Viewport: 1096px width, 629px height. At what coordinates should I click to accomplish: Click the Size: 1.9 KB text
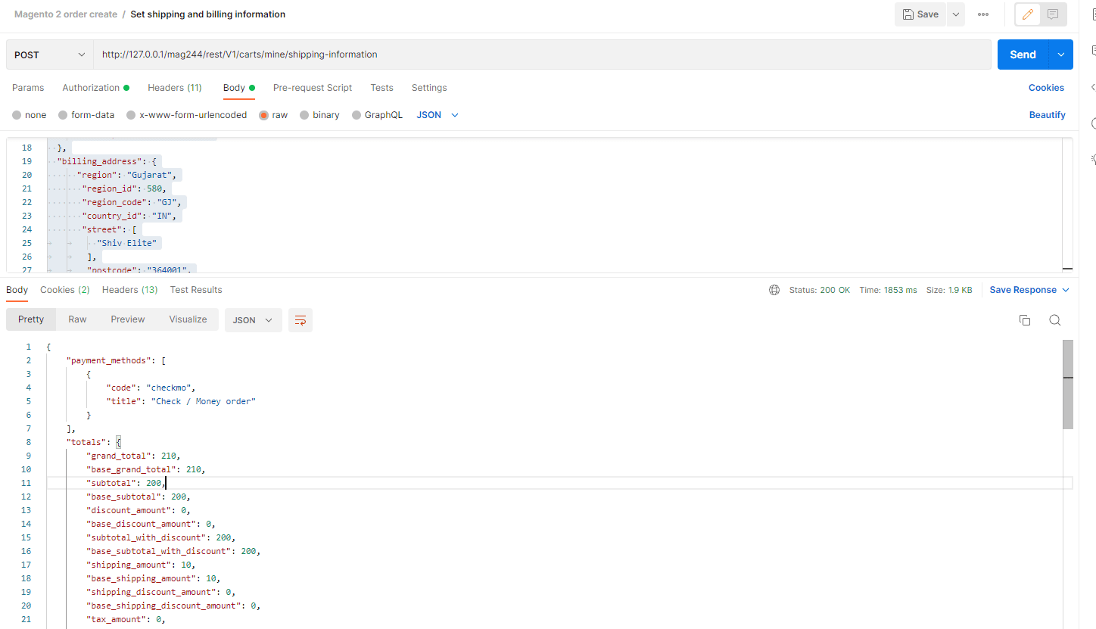tap(949, 290)
